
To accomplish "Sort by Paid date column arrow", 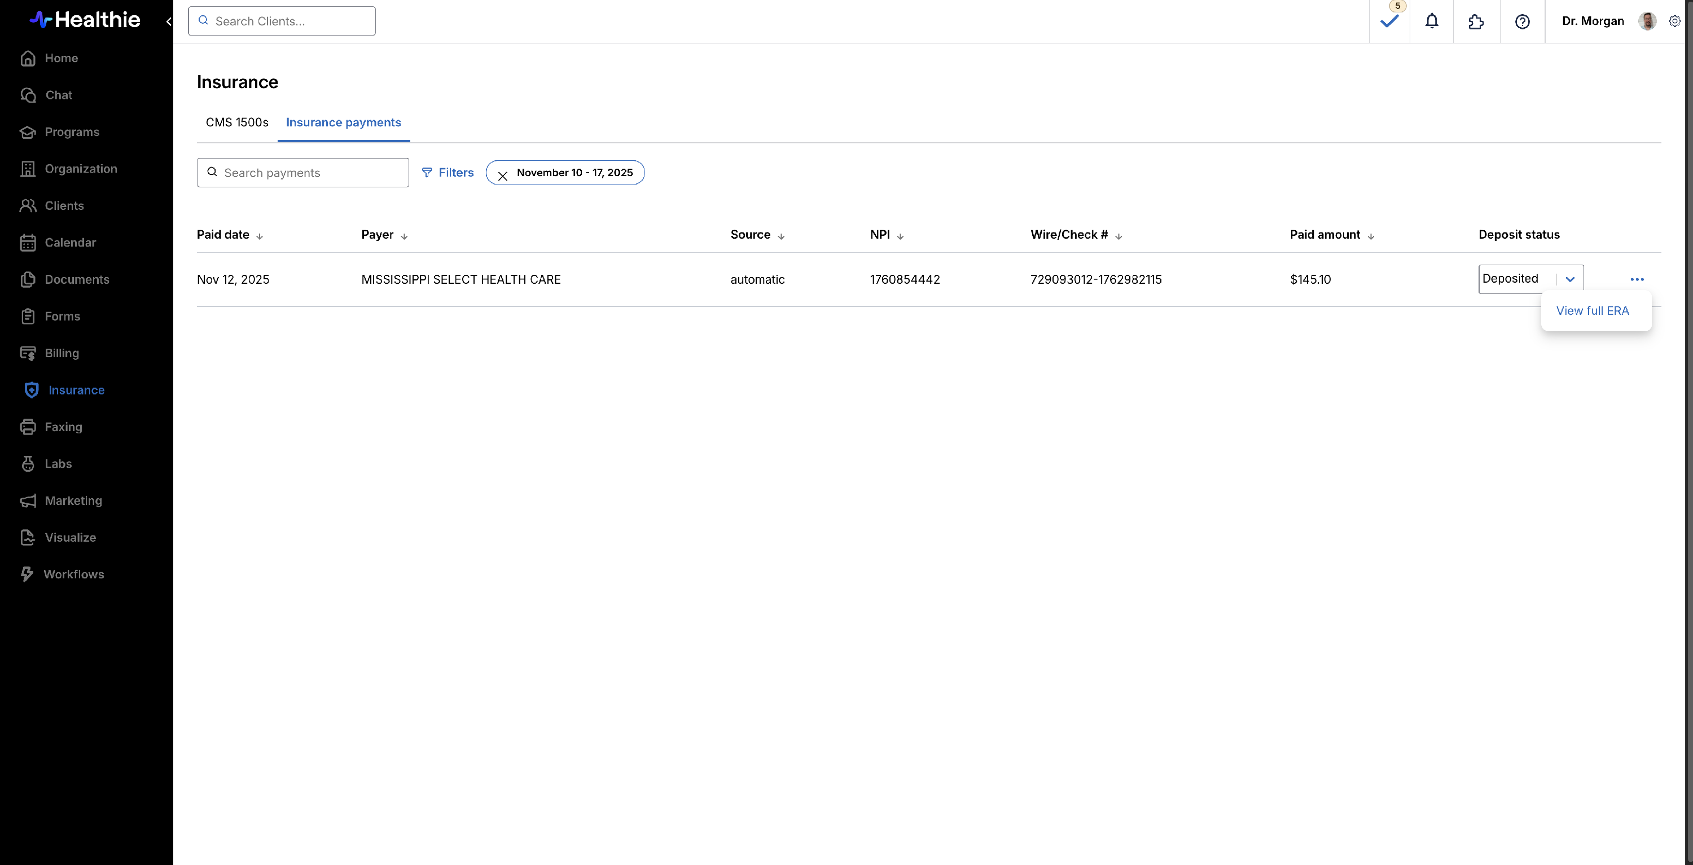I will tap(260, 236).
